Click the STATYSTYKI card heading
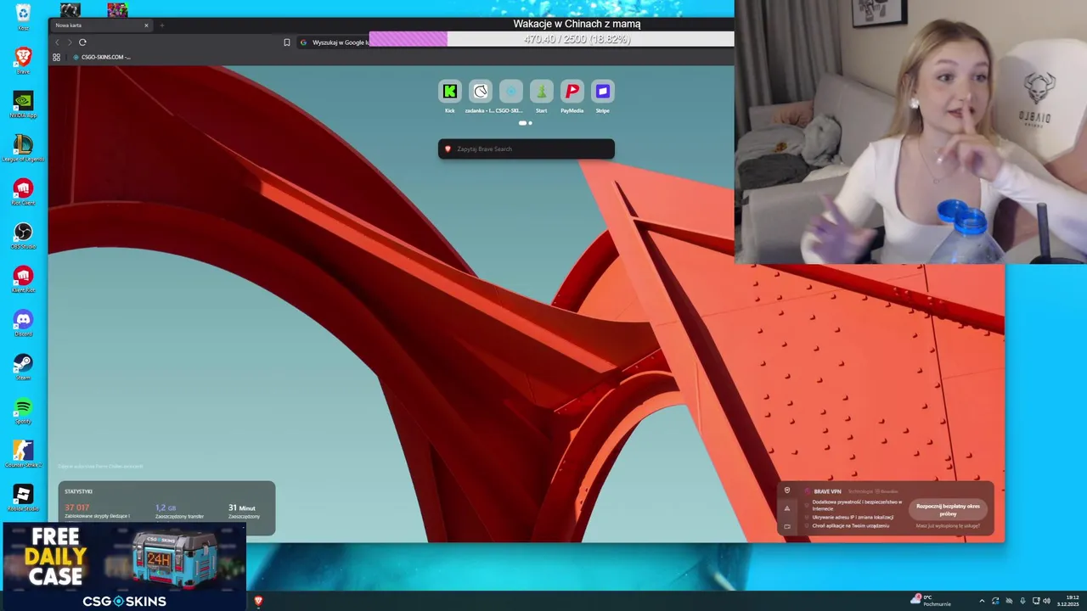The height and width of the screenshot is (611, 1087). click(x=79, y=491)
